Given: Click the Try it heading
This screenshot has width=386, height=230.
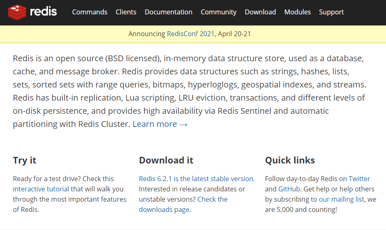Looking at the screenshot, I should [x=25, y=160].
